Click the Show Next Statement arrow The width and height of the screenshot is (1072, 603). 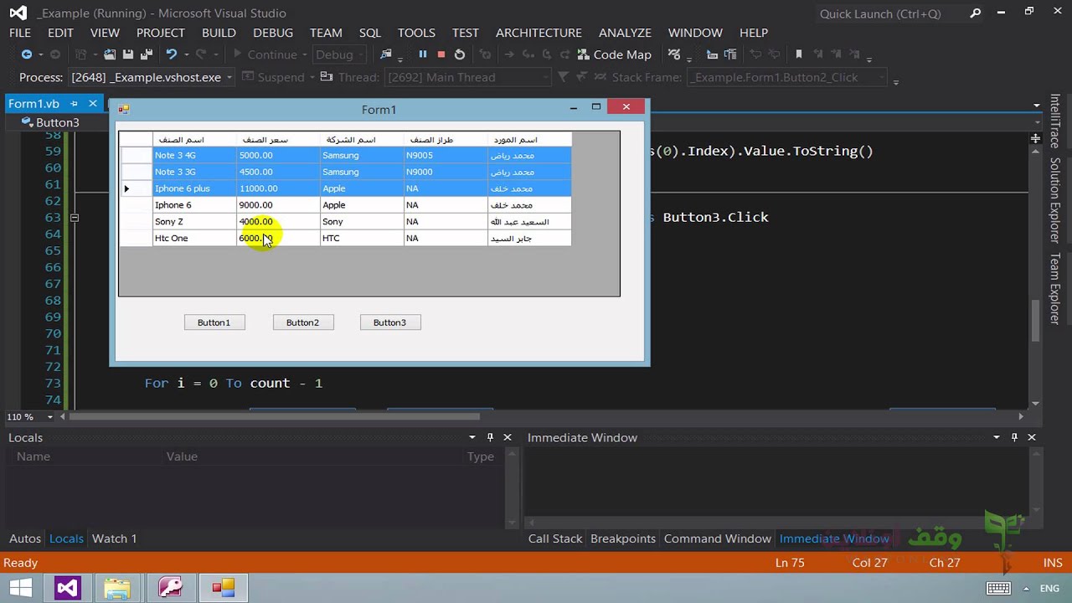(508, 54)
